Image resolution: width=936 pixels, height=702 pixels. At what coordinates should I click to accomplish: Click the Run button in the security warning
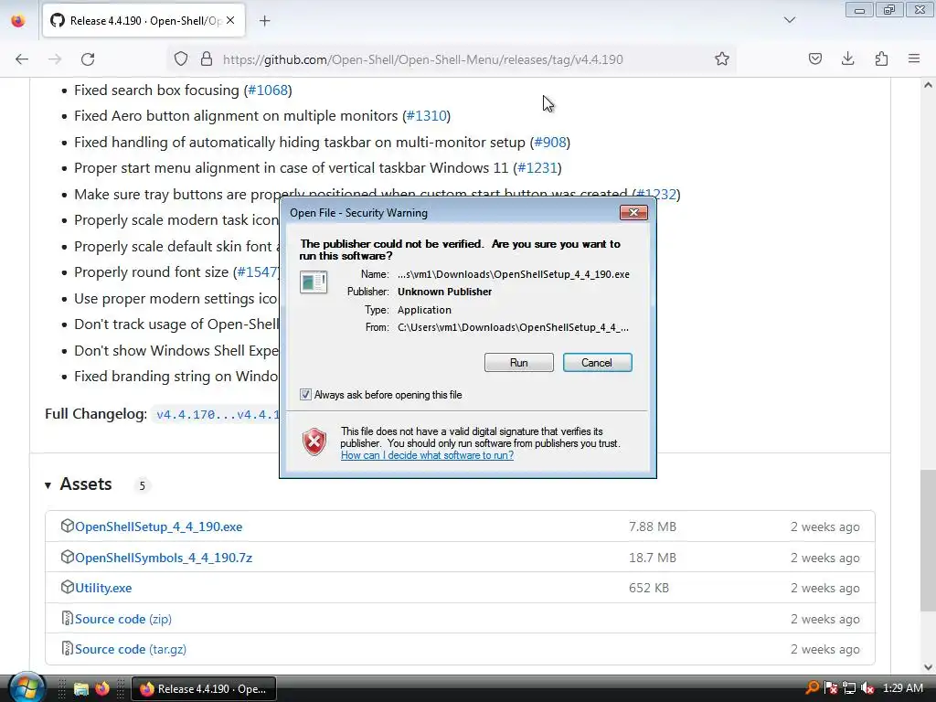click(519, 362)
